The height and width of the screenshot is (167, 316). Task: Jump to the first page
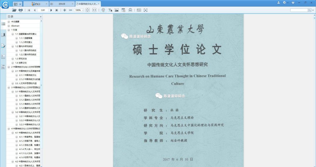(x=29, y=10)
